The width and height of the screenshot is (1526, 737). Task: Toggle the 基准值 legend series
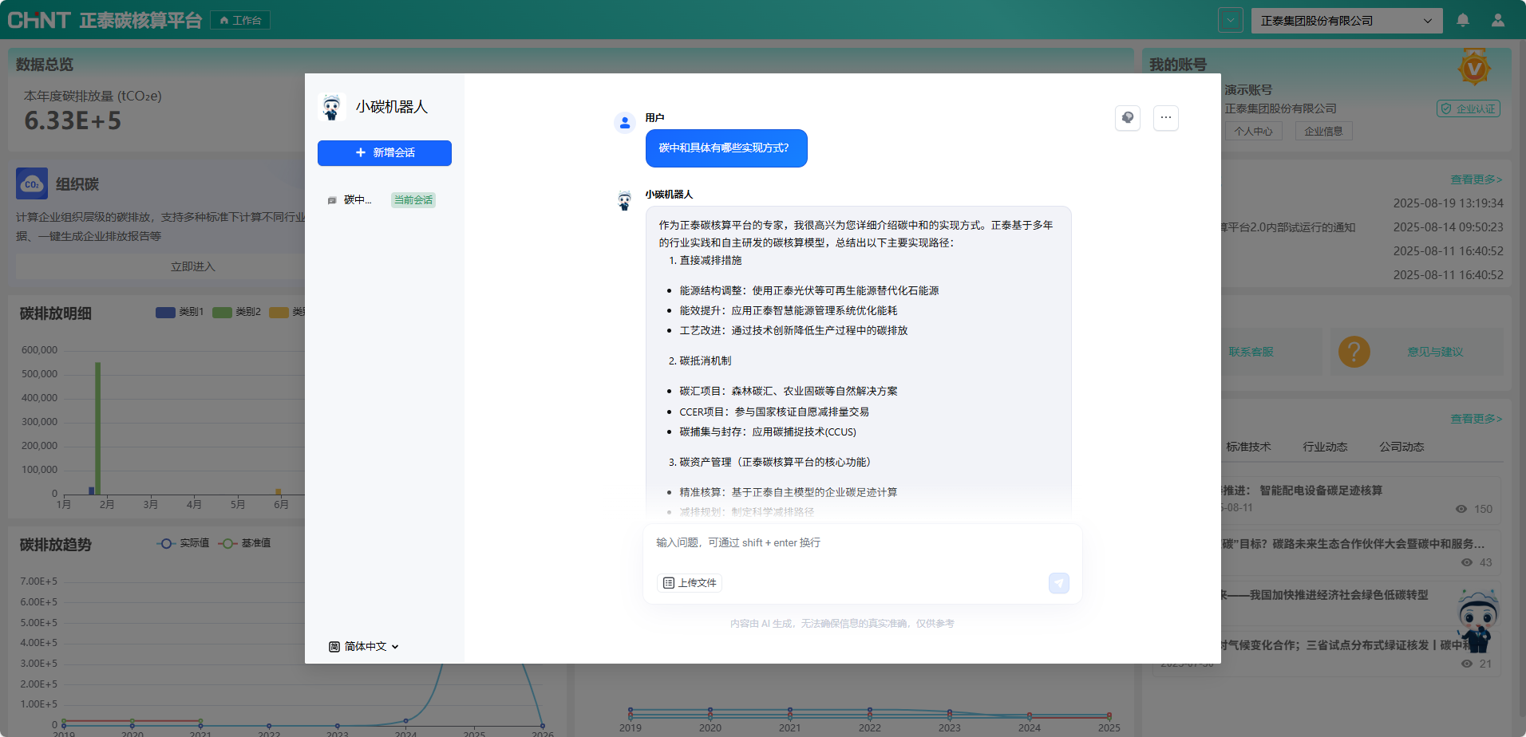click(x=245, y=543)
